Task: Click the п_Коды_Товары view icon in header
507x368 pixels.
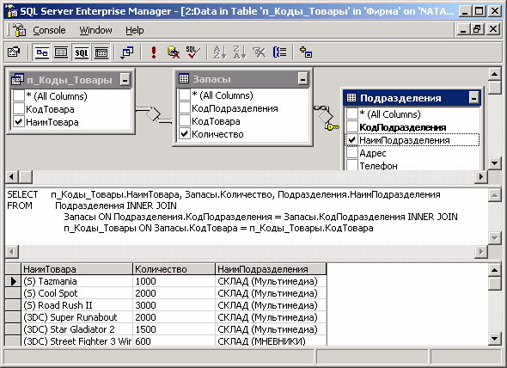Action: tap(17, 79)
